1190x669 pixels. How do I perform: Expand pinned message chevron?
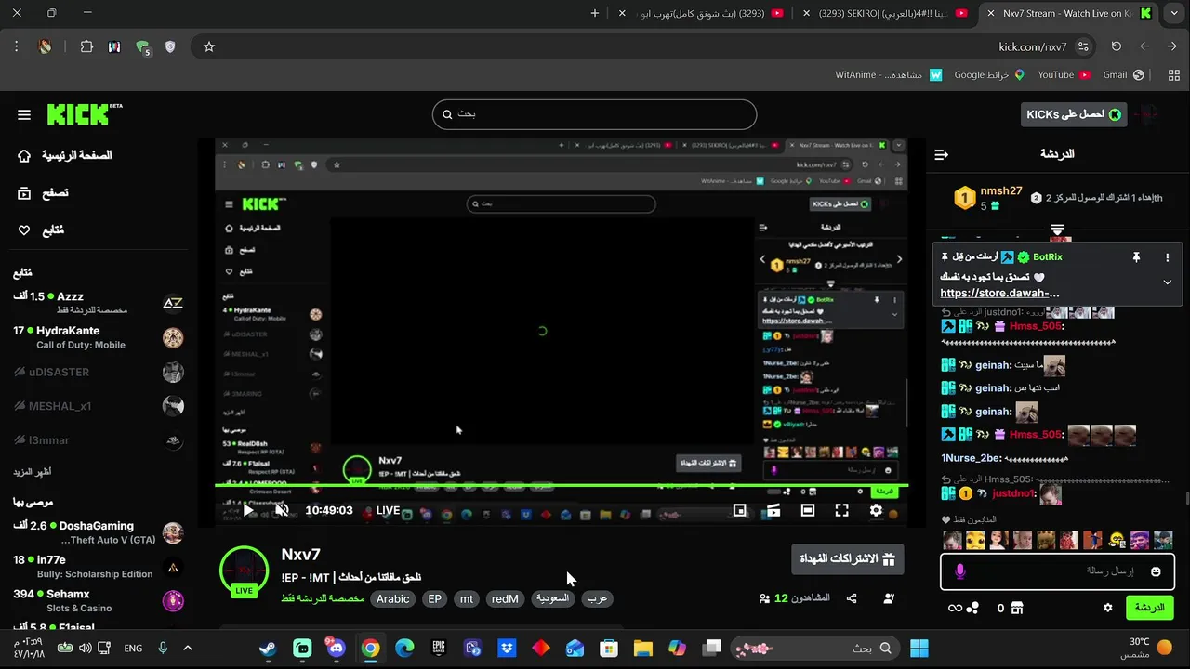click(x=1167, y=282)
